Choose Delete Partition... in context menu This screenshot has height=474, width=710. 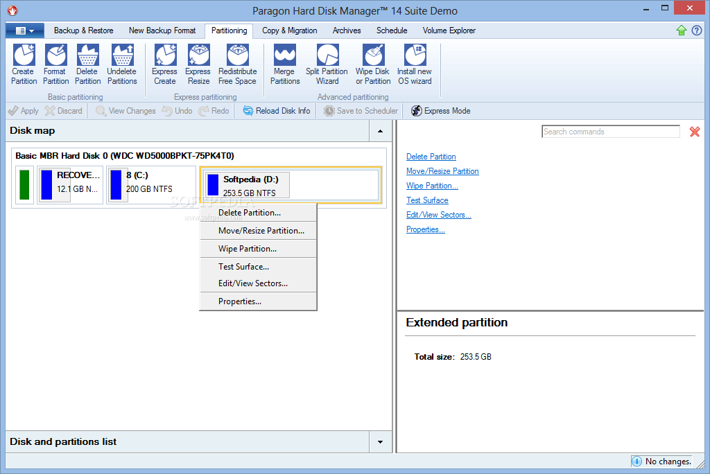(258, 213)
